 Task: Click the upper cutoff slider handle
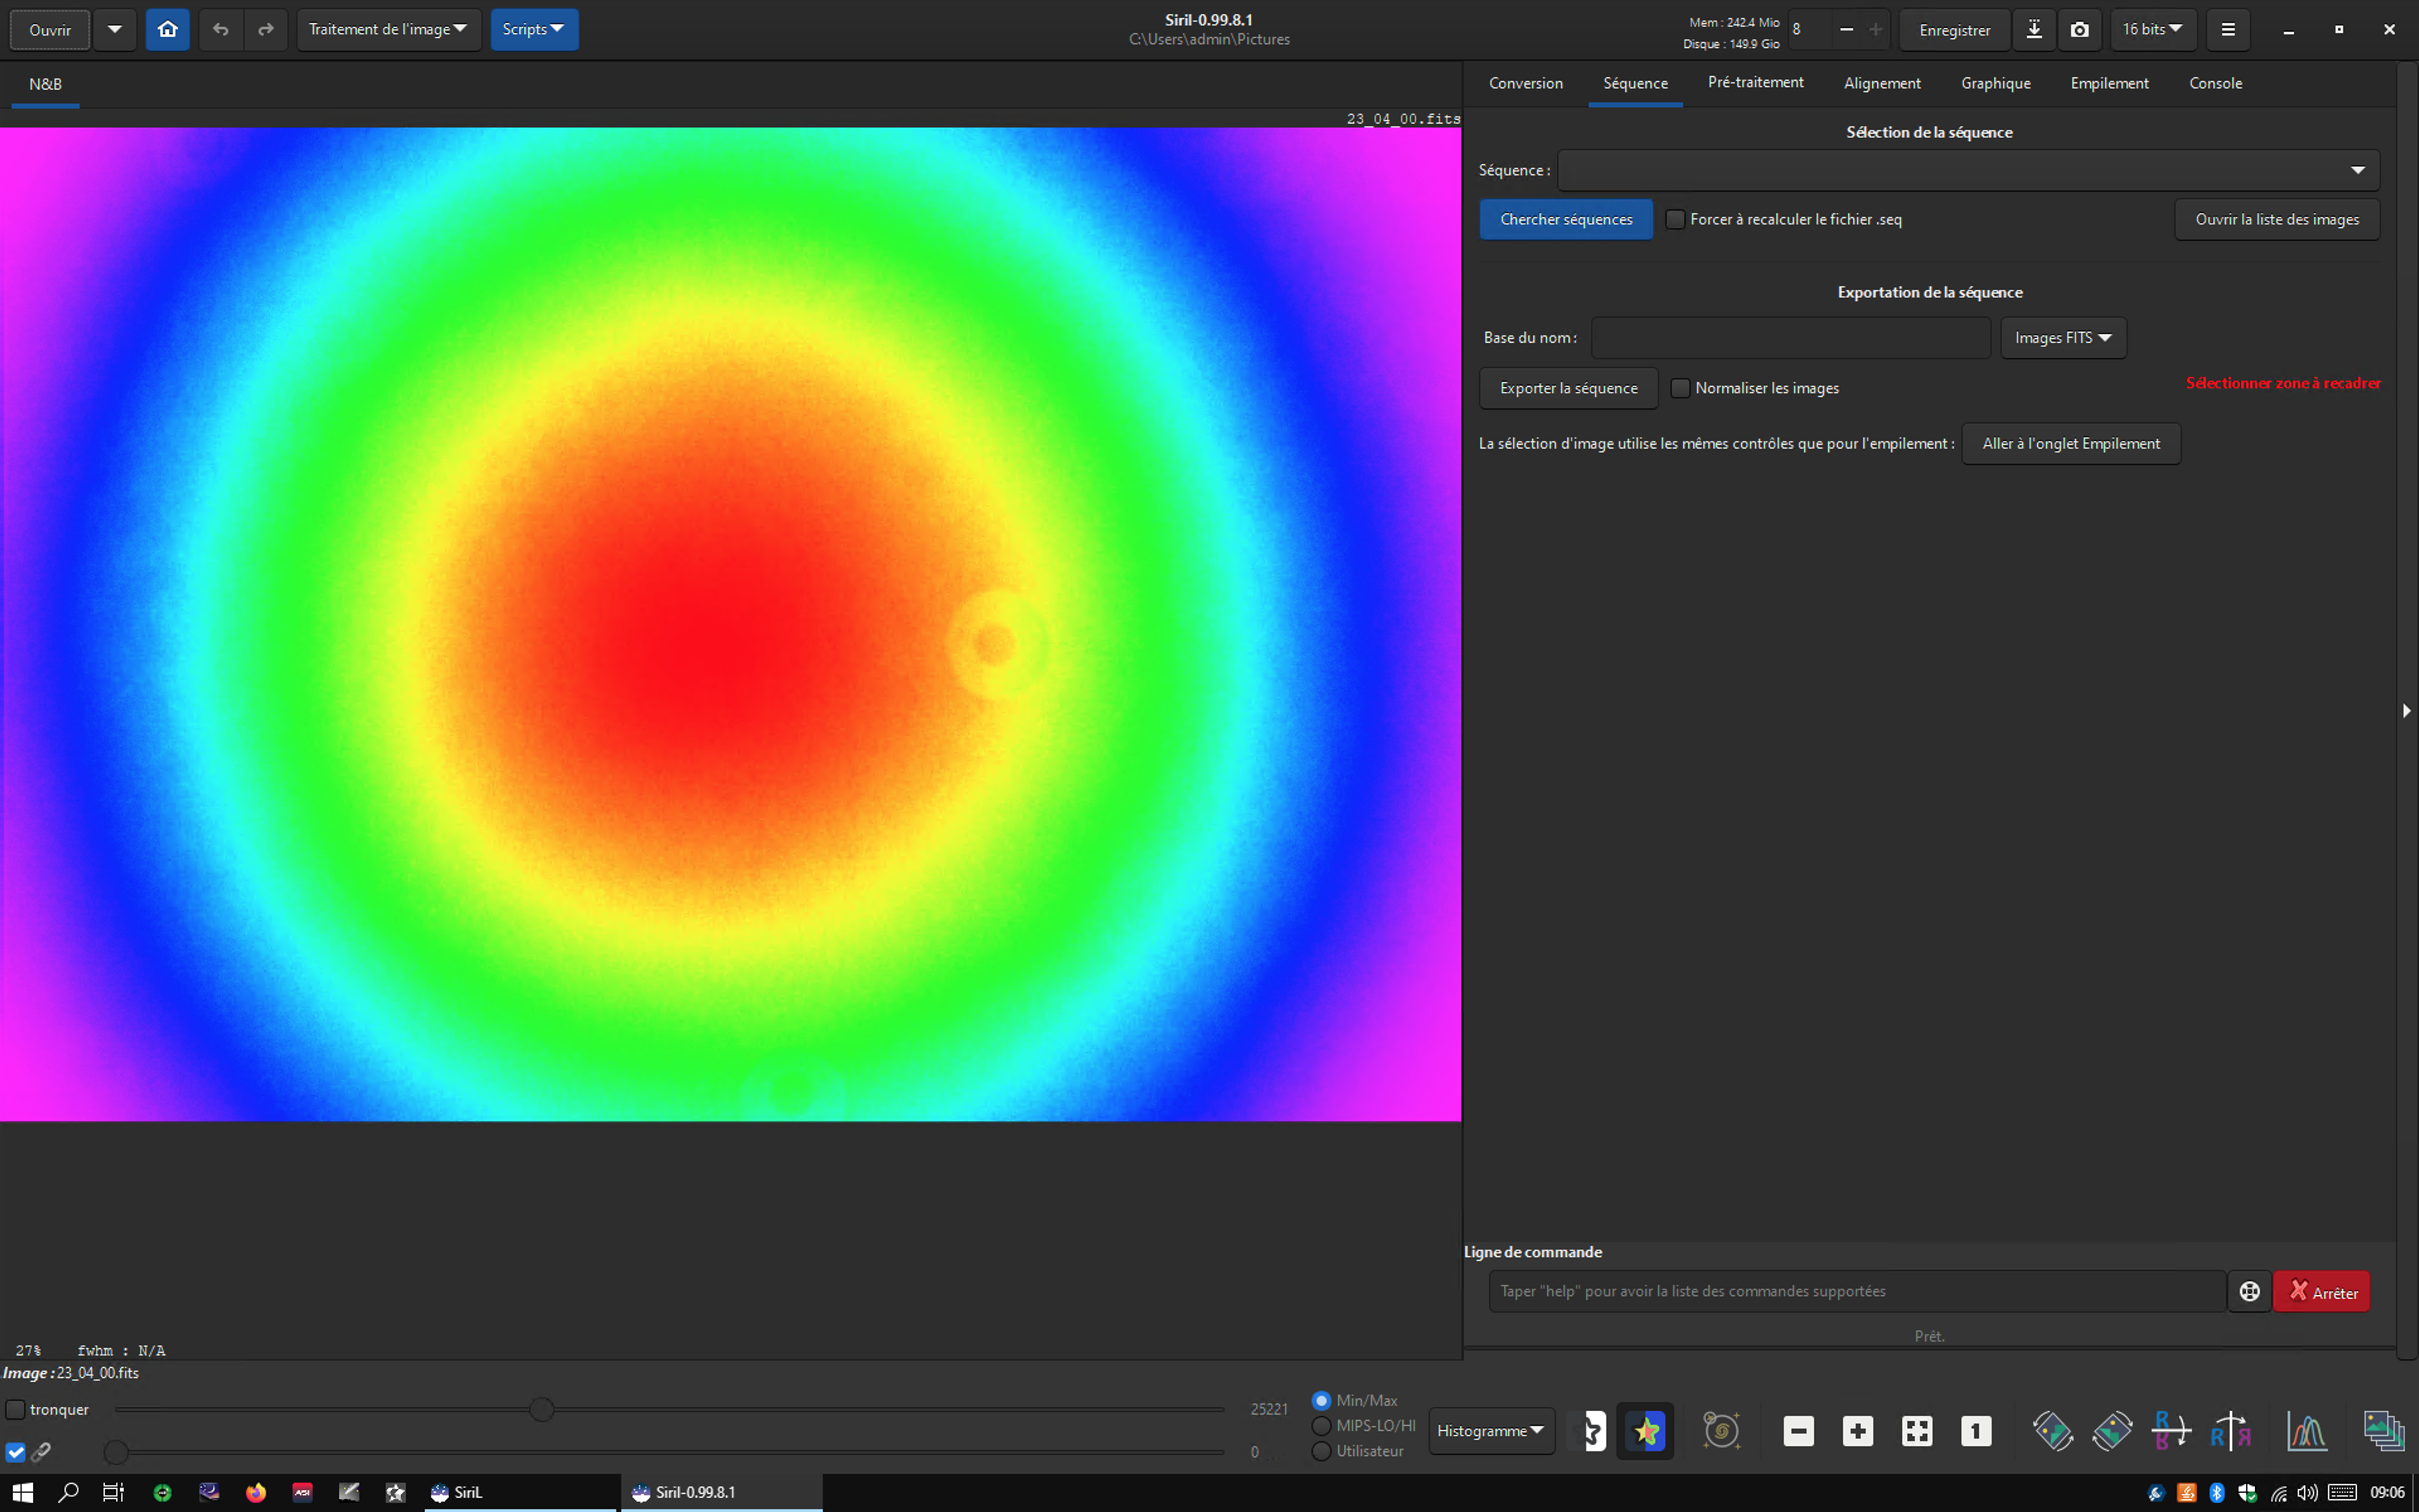pyautogui.click(x=542, y=1409)
